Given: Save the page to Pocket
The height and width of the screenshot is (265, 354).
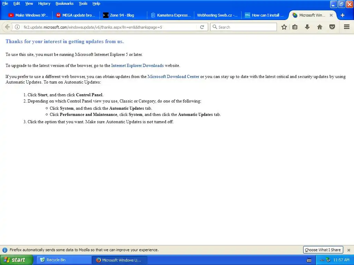Looking at the screenshot, I should coord(332,27).
